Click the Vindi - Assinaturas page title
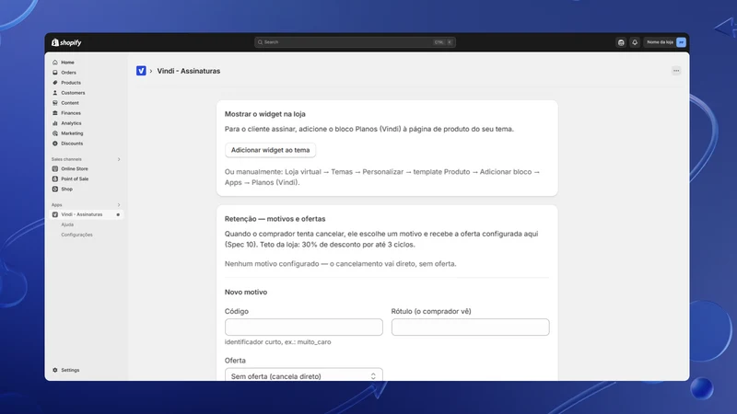Image resolution: width=737 pixels, height=414 pixels. click(x=189, y=71)
